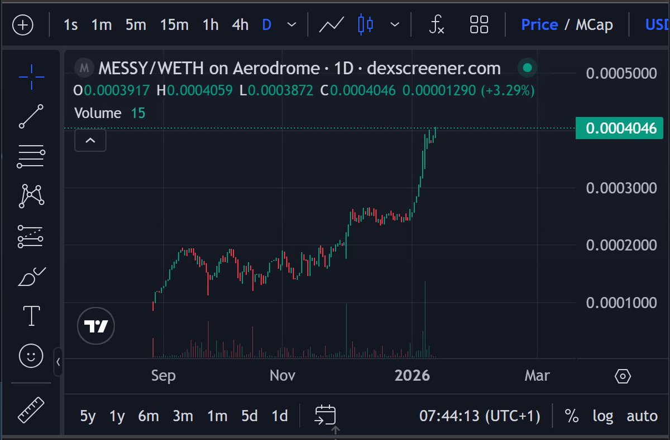
Task: Click the add symbol plus icon
Action: (x=23, y=25)
